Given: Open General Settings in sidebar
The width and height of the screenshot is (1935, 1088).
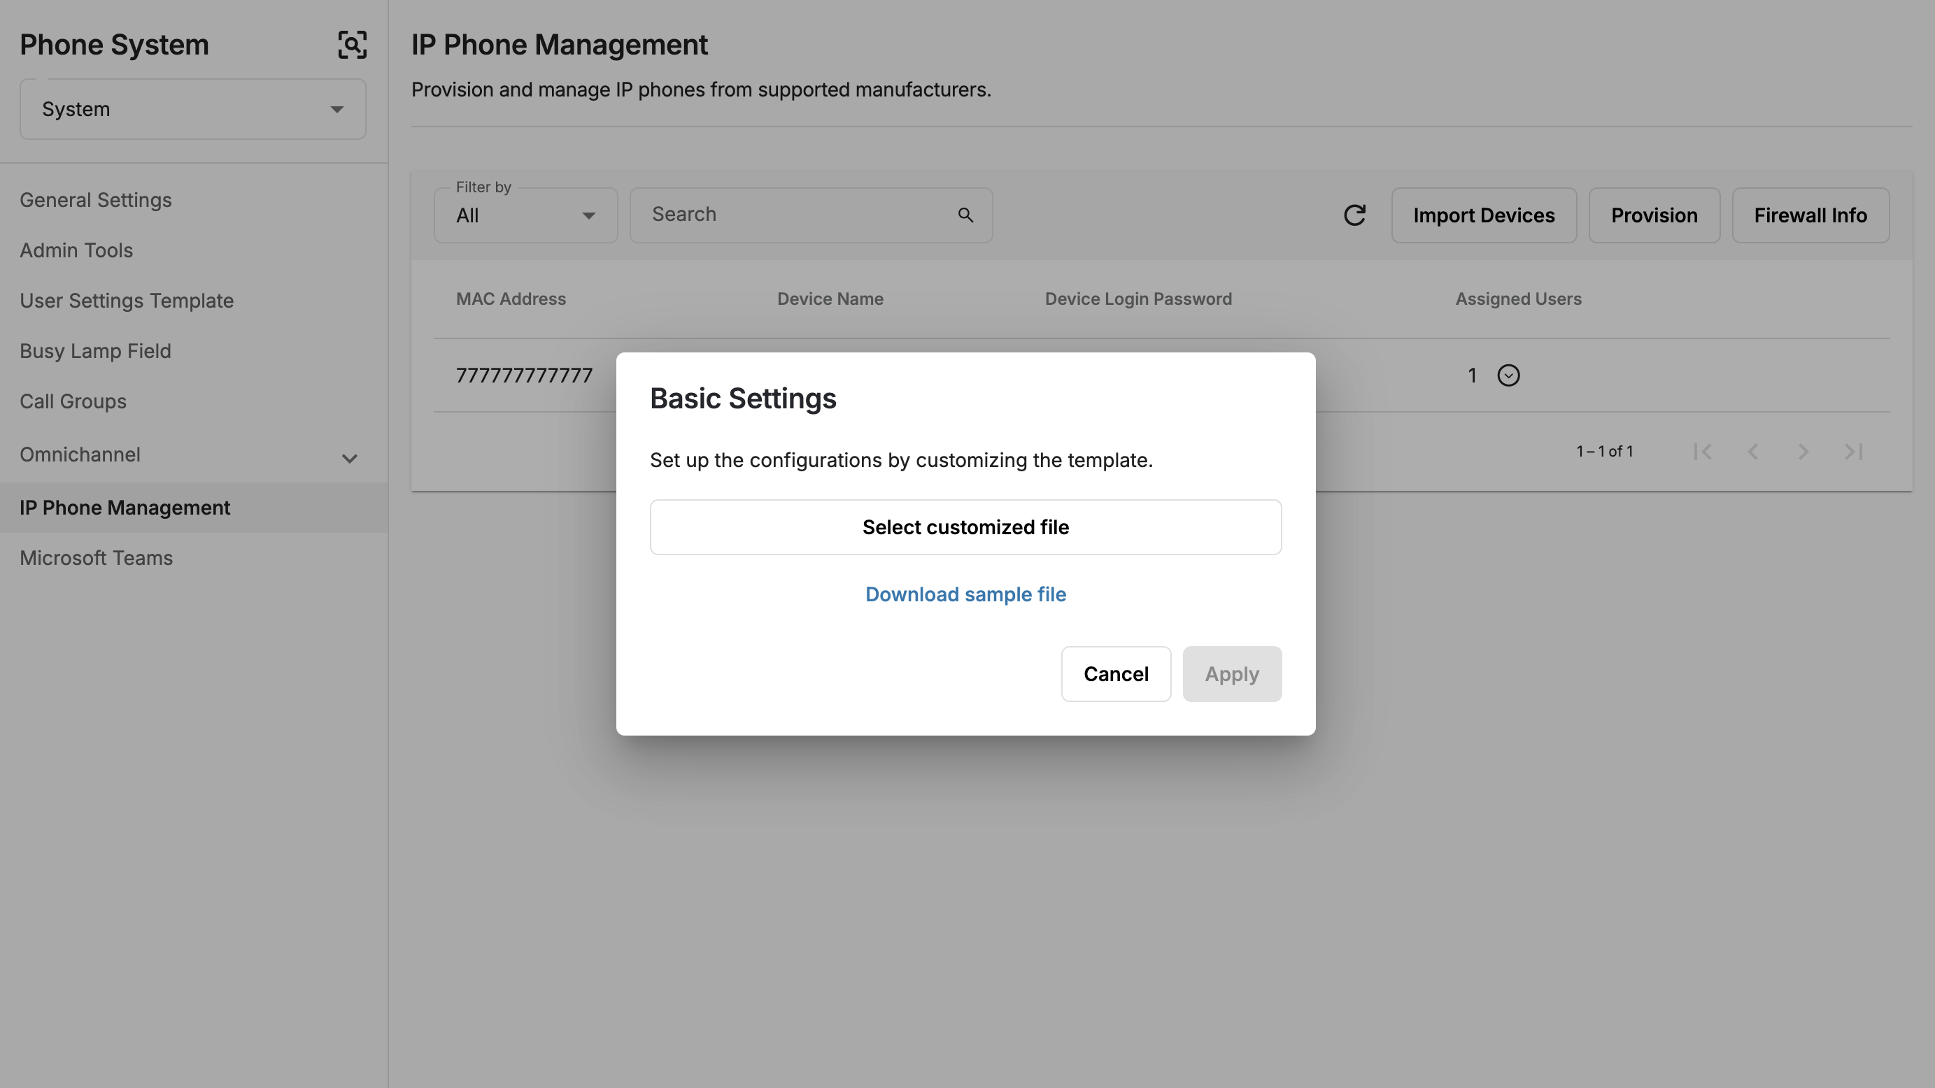Looking at the screenshot, I should (95, 200).
